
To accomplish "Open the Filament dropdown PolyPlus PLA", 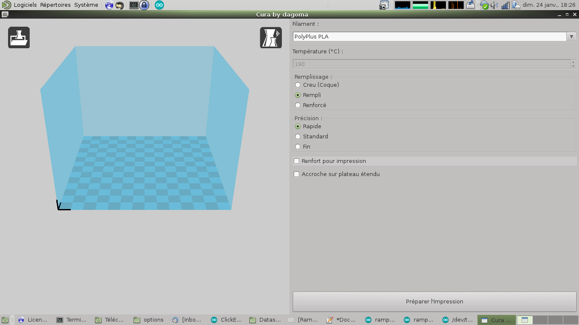I will coord(434,36).
